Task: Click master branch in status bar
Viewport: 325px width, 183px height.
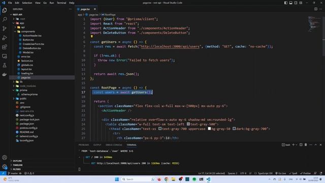Action: tap(13, 173)
